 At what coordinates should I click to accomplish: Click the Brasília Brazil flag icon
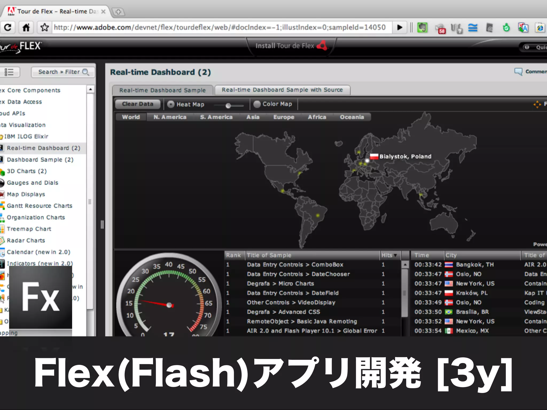click(x=449, y=312)
